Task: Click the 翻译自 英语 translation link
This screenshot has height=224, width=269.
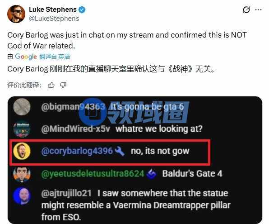Action: [55, 57]
